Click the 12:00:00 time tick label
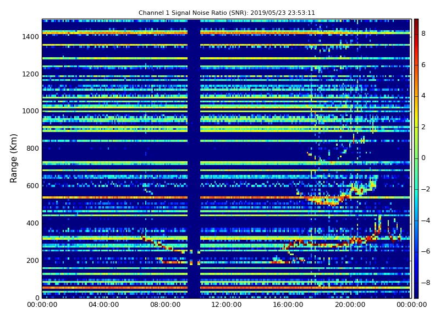 point(227,305)
